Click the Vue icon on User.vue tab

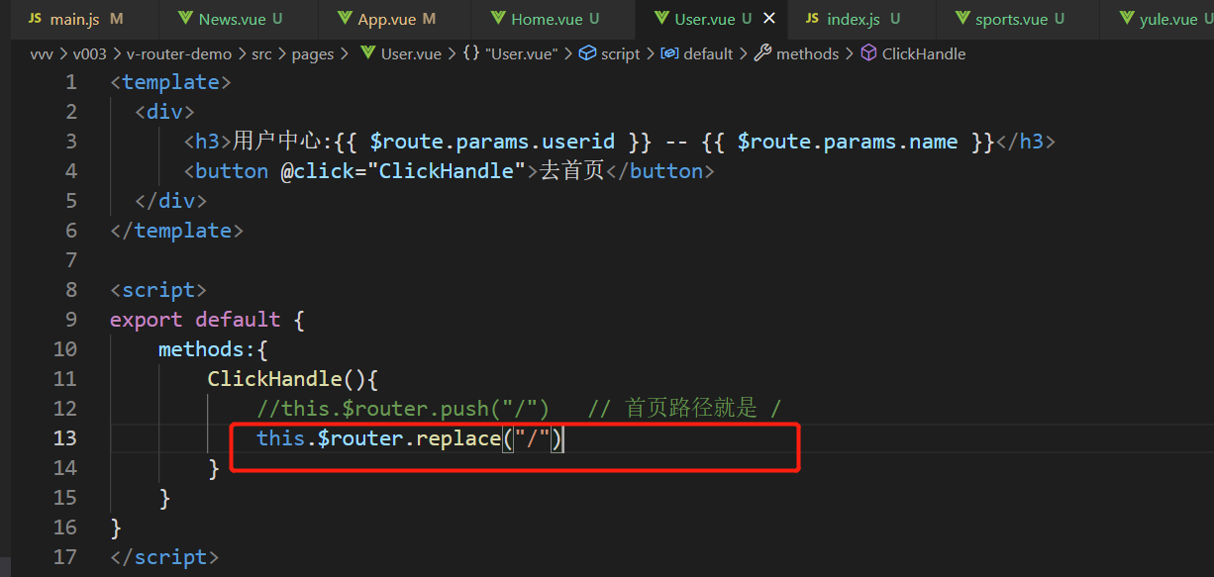point(661,19)
